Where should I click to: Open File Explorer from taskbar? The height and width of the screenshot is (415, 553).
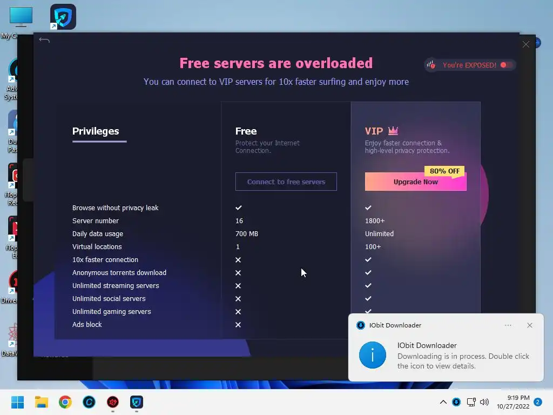coord(41,402)
